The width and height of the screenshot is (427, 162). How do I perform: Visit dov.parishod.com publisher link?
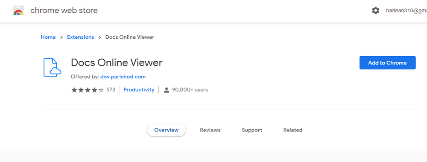[x=123, y=77]
